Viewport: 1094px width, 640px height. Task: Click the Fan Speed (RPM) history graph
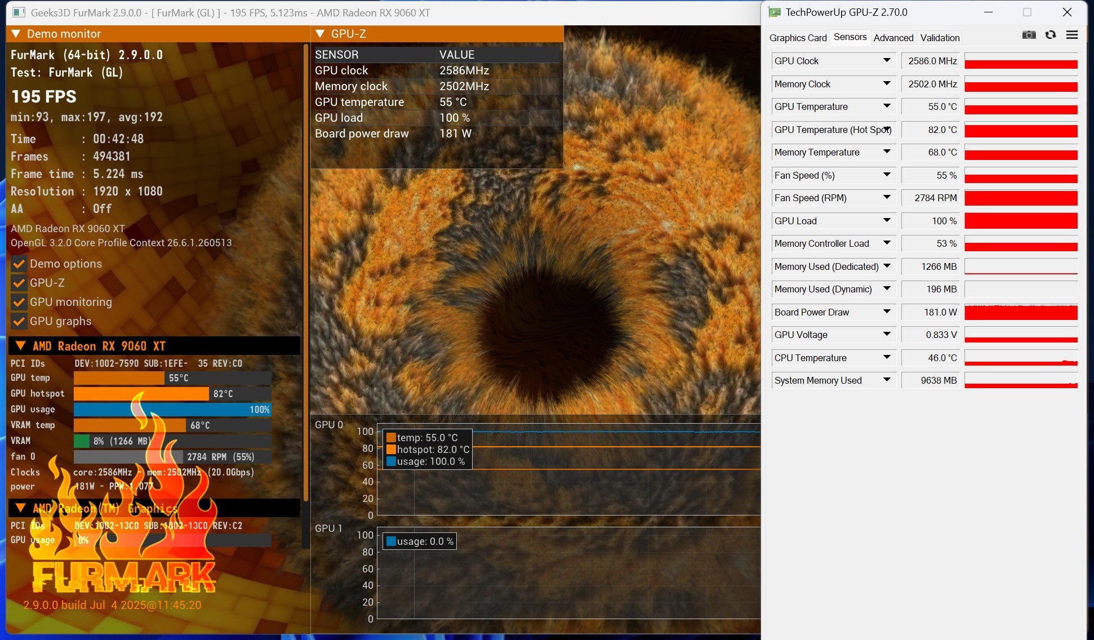coord(1021,198)
